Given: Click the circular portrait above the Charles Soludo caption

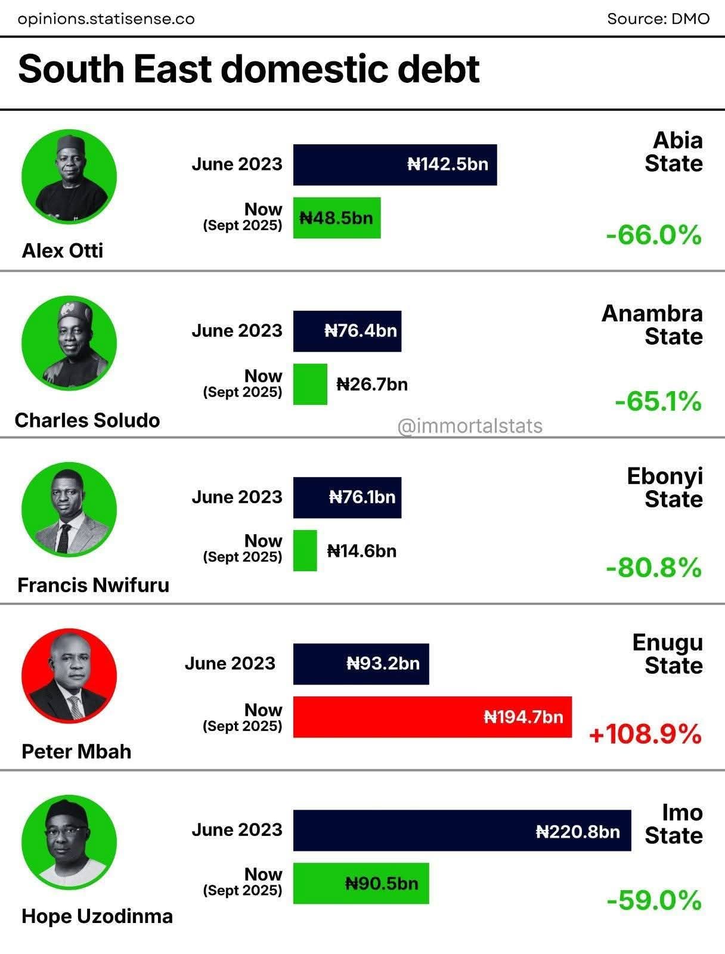Looking at the screenshot, I should coord(69,343).
